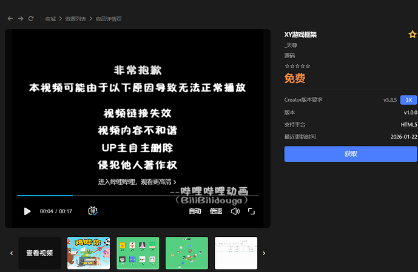The height and width of the screenshot is (272, 418).
Task: Reload the page with refresh icon
Action: 31,19
